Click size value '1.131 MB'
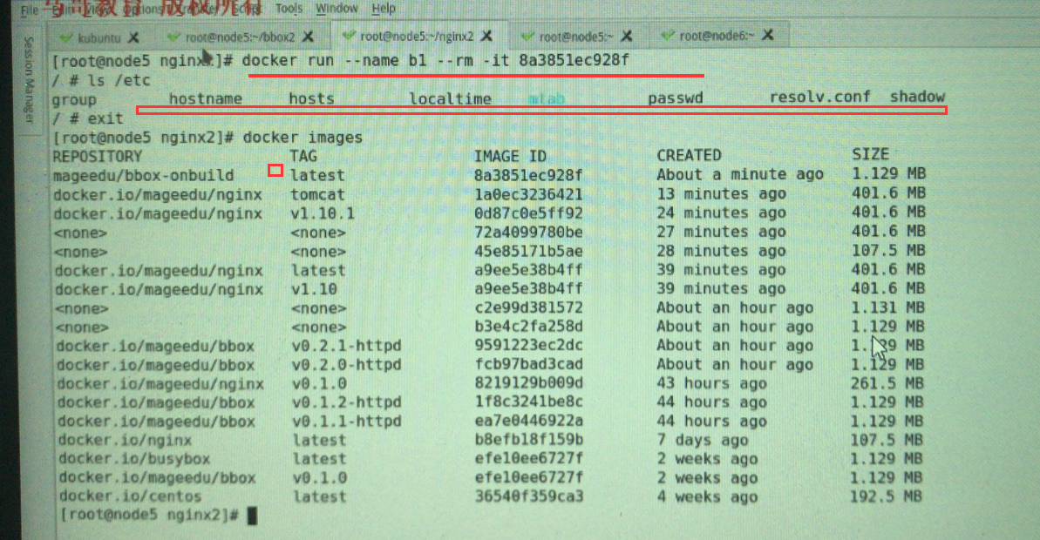This screenshot has height=540, width=1040. 888,307
